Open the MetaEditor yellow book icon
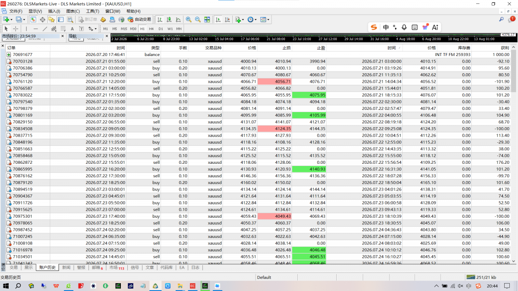 (x=103, y=19)
